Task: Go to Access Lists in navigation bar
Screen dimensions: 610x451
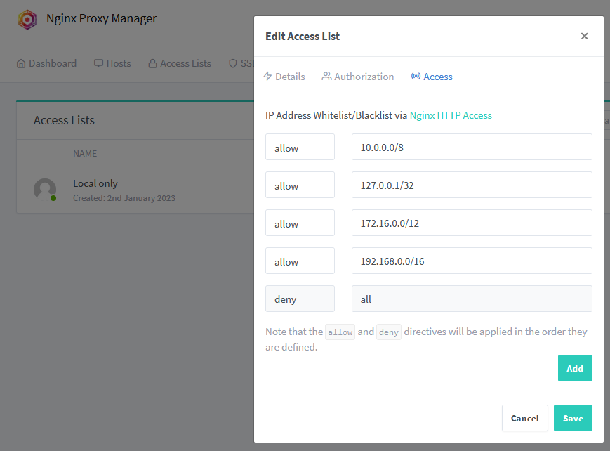Action: (x=180, y=63)
